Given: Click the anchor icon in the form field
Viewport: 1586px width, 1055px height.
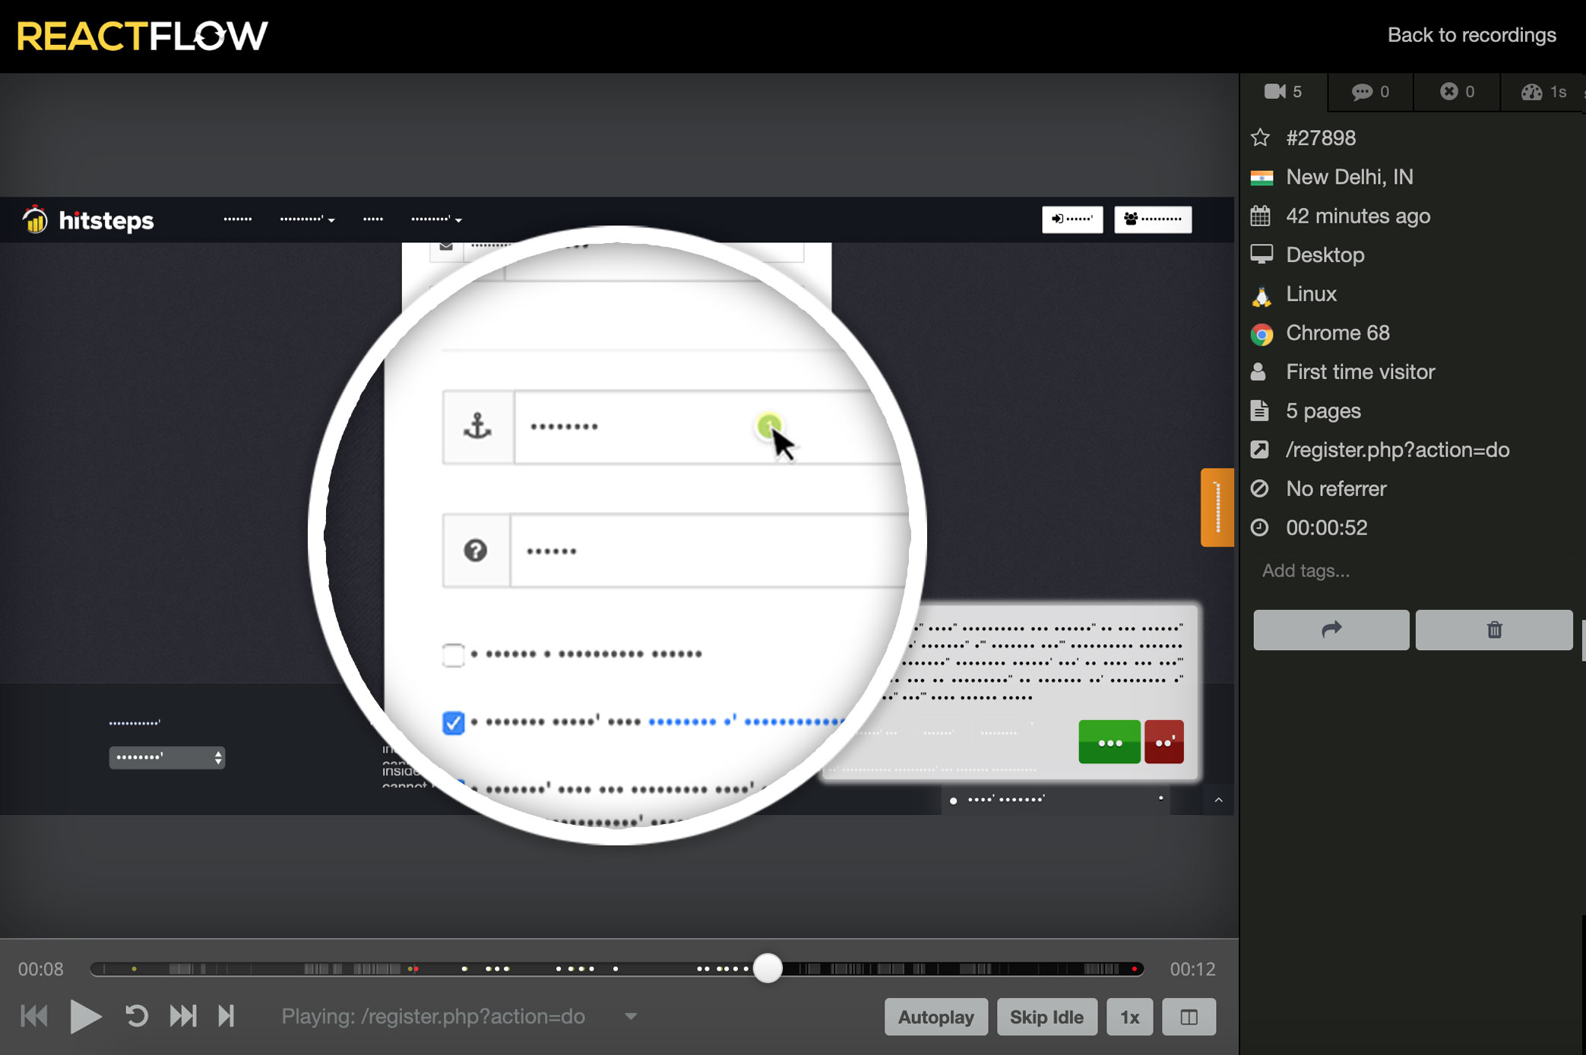Looking at the screenshot, I should tap(478, 427).
